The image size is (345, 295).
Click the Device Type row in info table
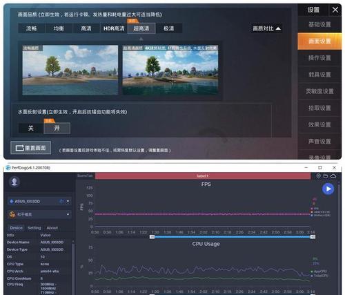[x=39, y=249]
